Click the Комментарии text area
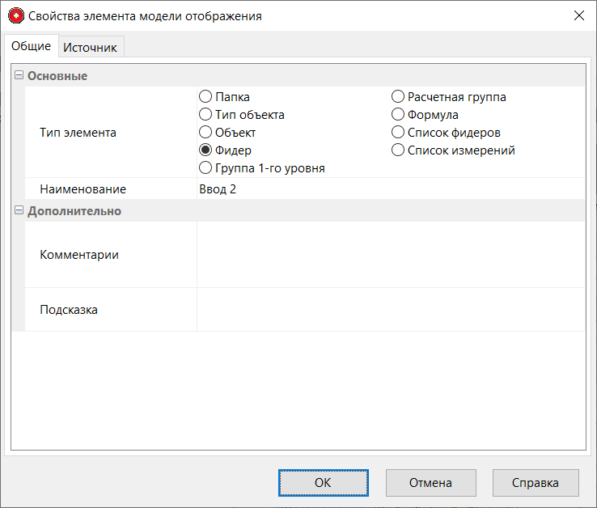This screenshot has width=597, height=508. 390,255
